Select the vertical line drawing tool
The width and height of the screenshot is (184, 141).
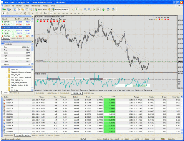tap(13, 13)
